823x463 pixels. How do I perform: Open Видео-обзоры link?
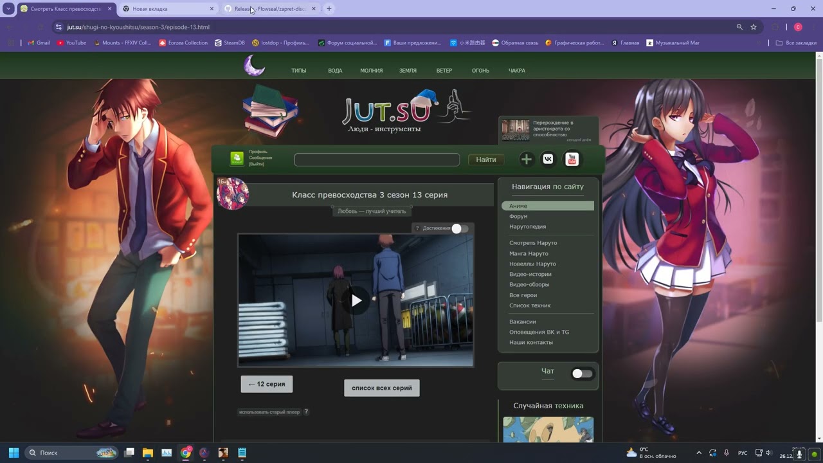(529, 284)
